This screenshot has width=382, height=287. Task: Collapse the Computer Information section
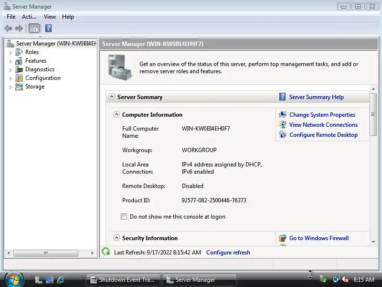117,114
